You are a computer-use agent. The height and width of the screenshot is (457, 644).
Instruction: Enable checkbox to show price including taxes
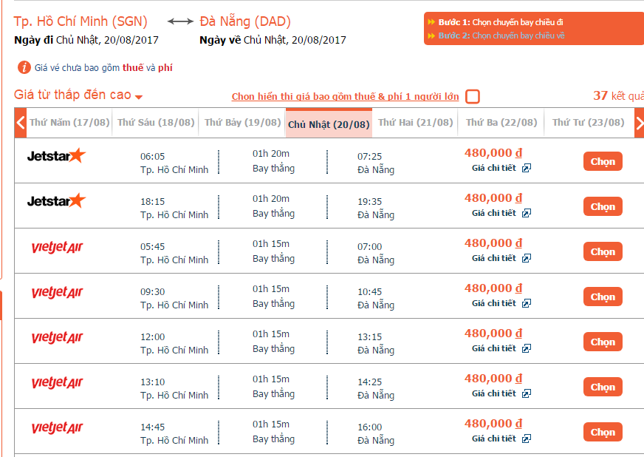(473, 97)
